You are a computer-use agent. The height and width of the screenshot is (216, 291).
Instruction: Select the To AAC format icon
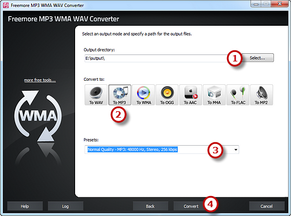[191, 95]
